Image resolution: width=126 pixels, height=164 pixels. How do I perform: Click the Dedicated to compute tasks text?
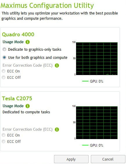(26, 112)
